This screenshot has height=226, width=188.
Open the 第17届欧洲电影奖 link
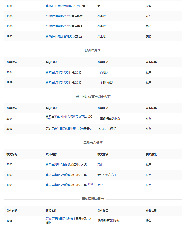(57, 72)
